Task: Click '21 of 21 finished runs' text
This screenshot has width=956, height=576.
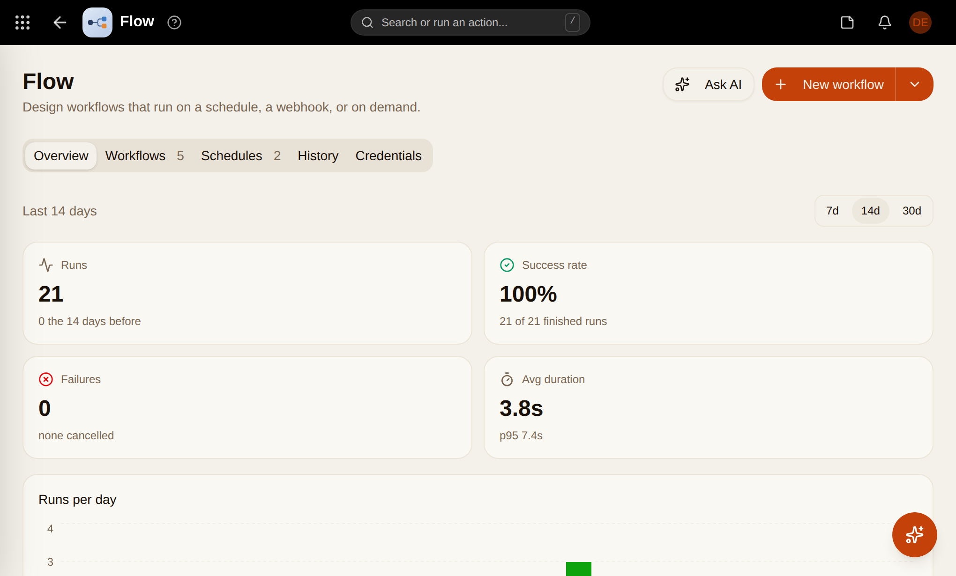Action: click(x=553, y=321)
